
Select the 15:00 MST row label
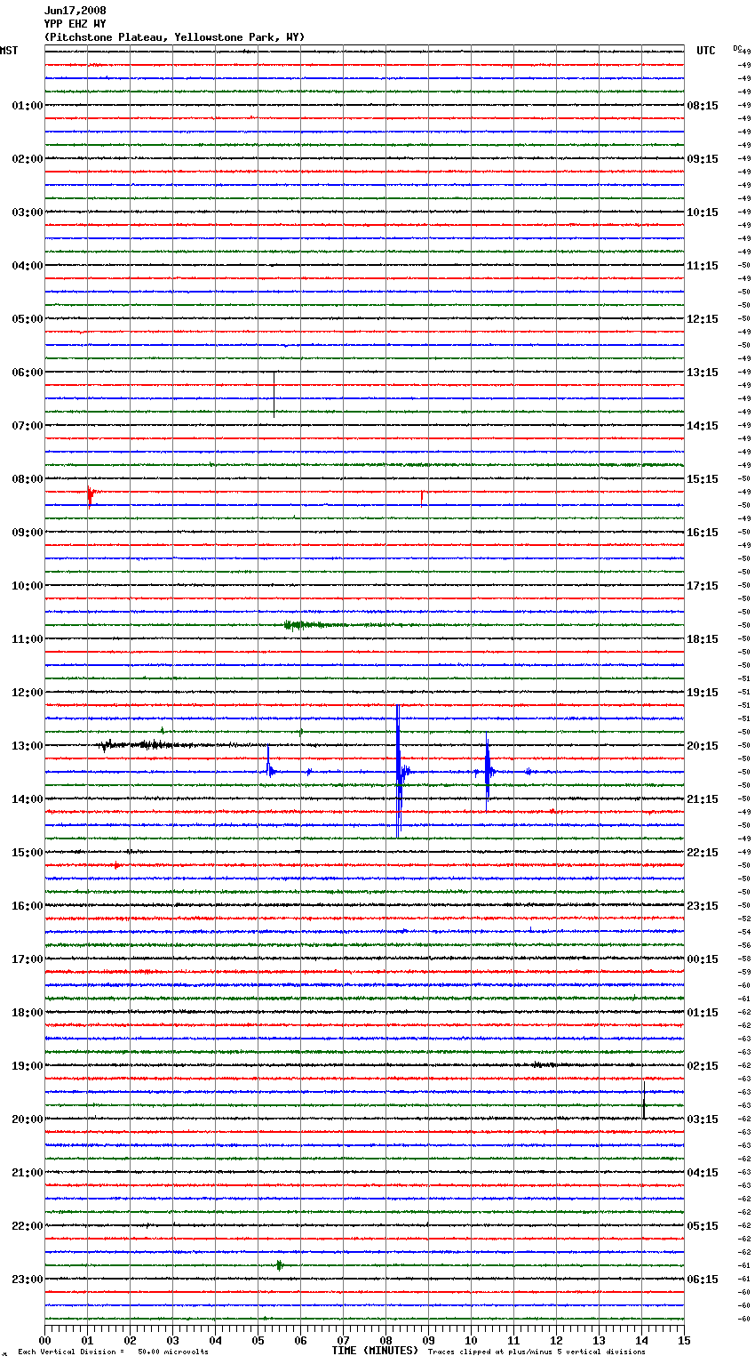click(x=27, y=853)
